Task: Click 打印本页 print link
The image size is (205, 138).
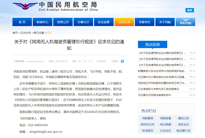Action: coord(101,61)
